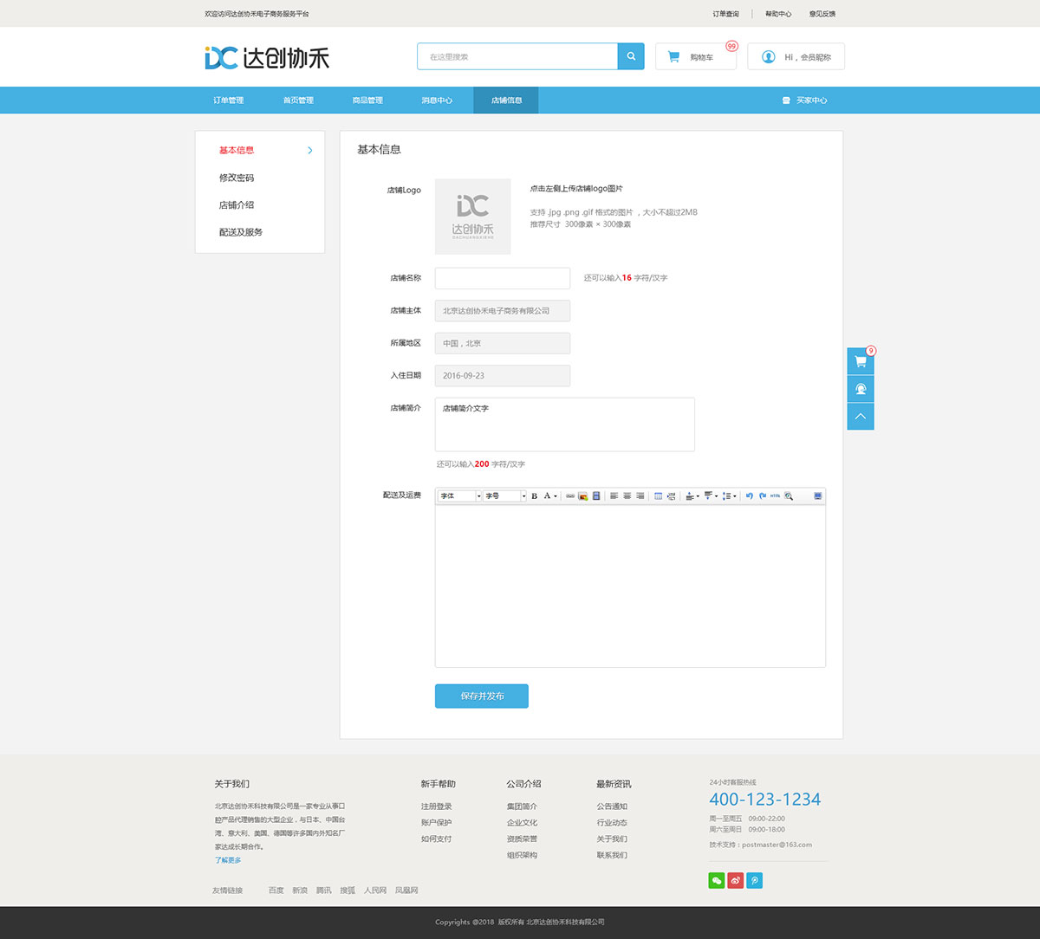Viewport: 1040px width, 939px height.
Task: Switch to the 商品管理 tab
Action: pos(367,100)
